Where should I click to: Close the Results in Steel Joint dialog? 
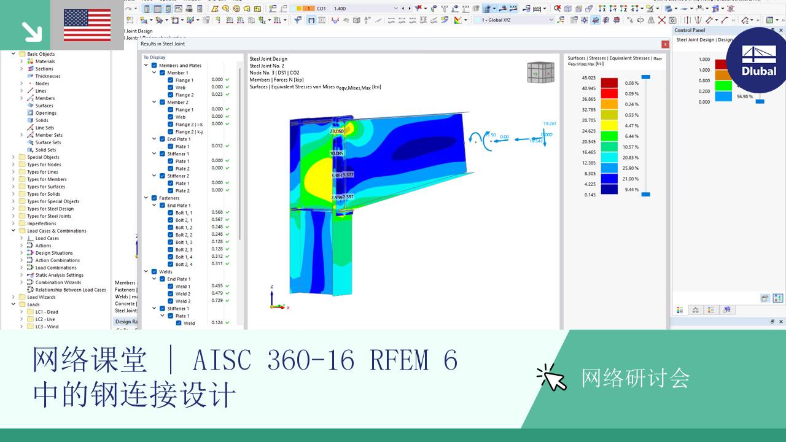pyautogui.click(x=665, y=44)
